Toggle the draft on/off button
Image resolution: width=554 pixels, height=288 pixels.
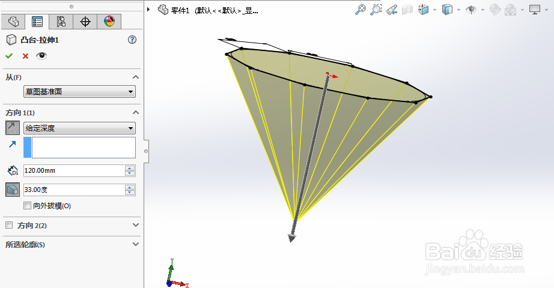pos(13,190)
